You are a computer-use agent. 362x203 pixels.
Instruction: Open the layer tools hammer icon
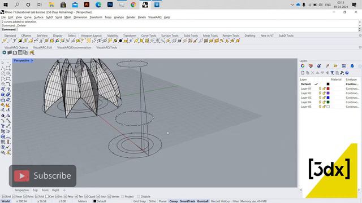click(342, 73)
